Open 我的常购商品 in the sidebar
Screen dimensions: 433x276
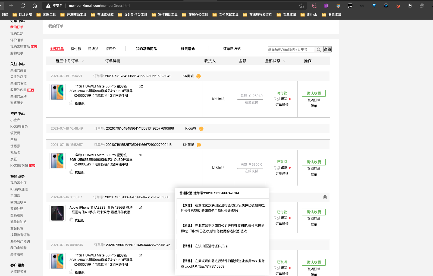tap(20, 47)
